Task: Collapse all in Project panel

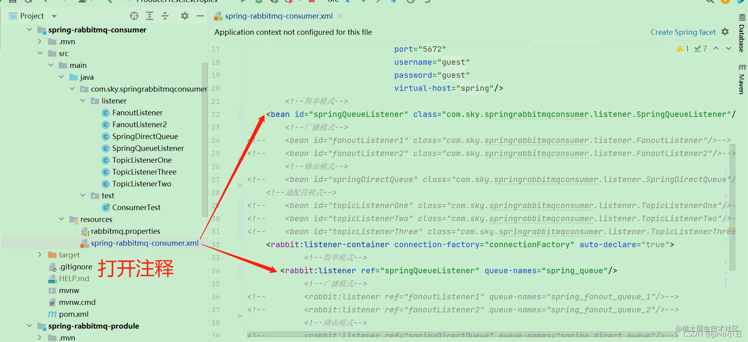Action: [x=165, y=16]
